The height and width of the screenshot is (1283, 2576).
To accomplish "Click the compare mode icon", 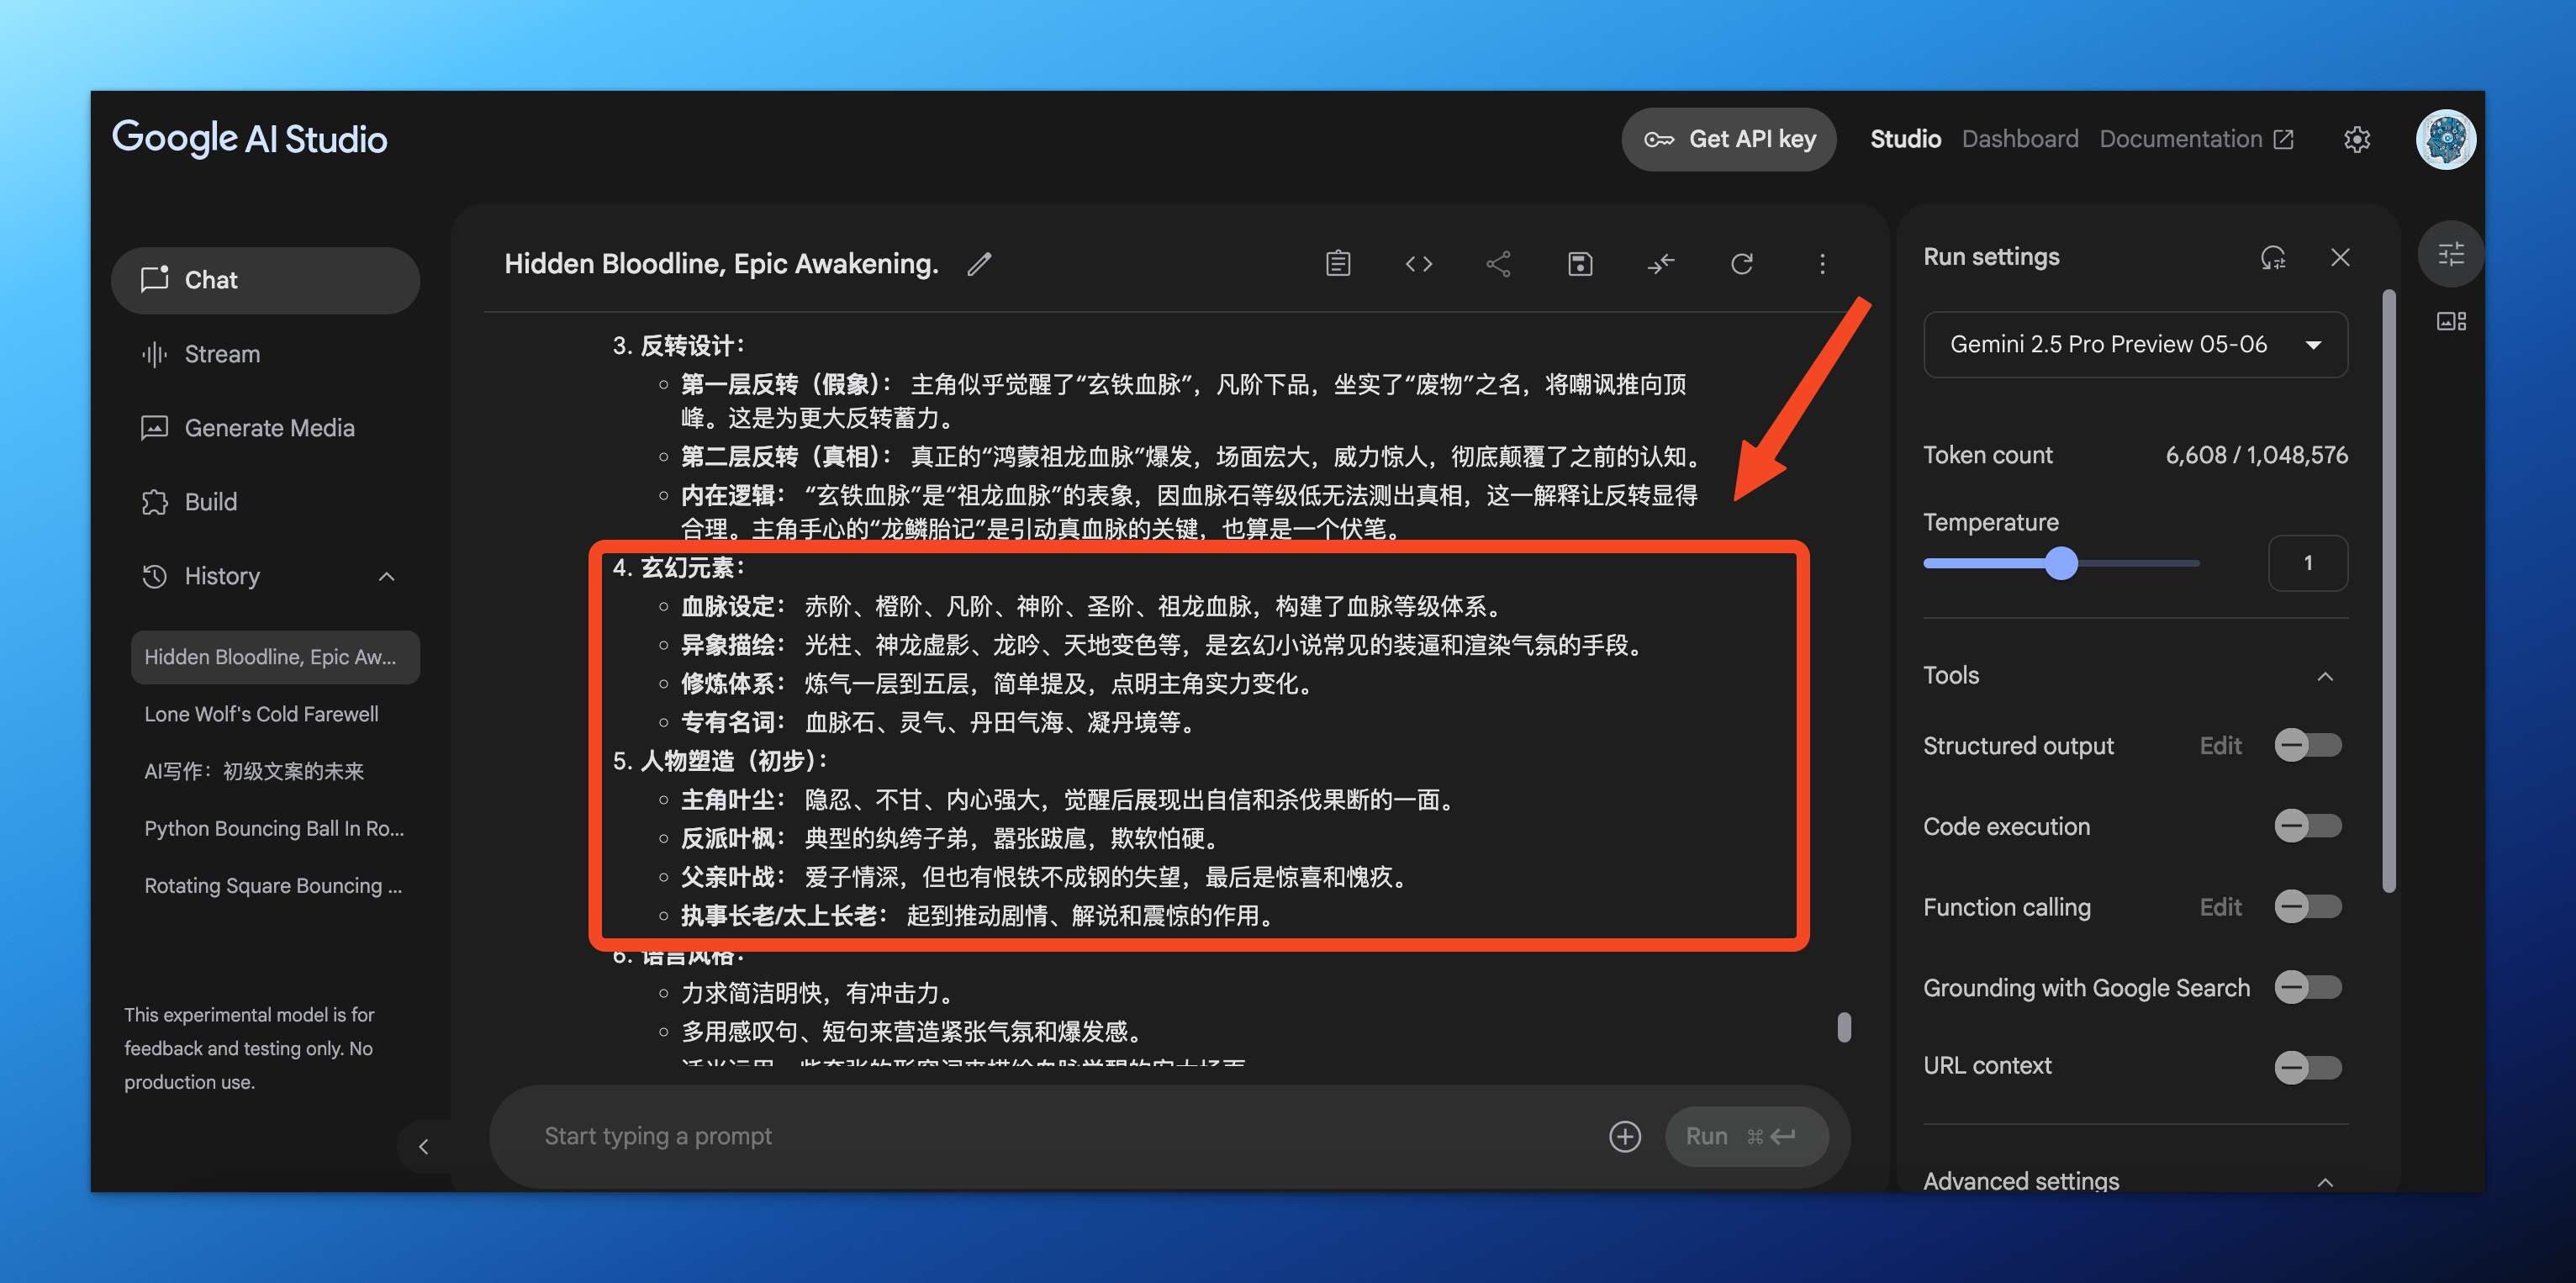I will pos(1660,264).
